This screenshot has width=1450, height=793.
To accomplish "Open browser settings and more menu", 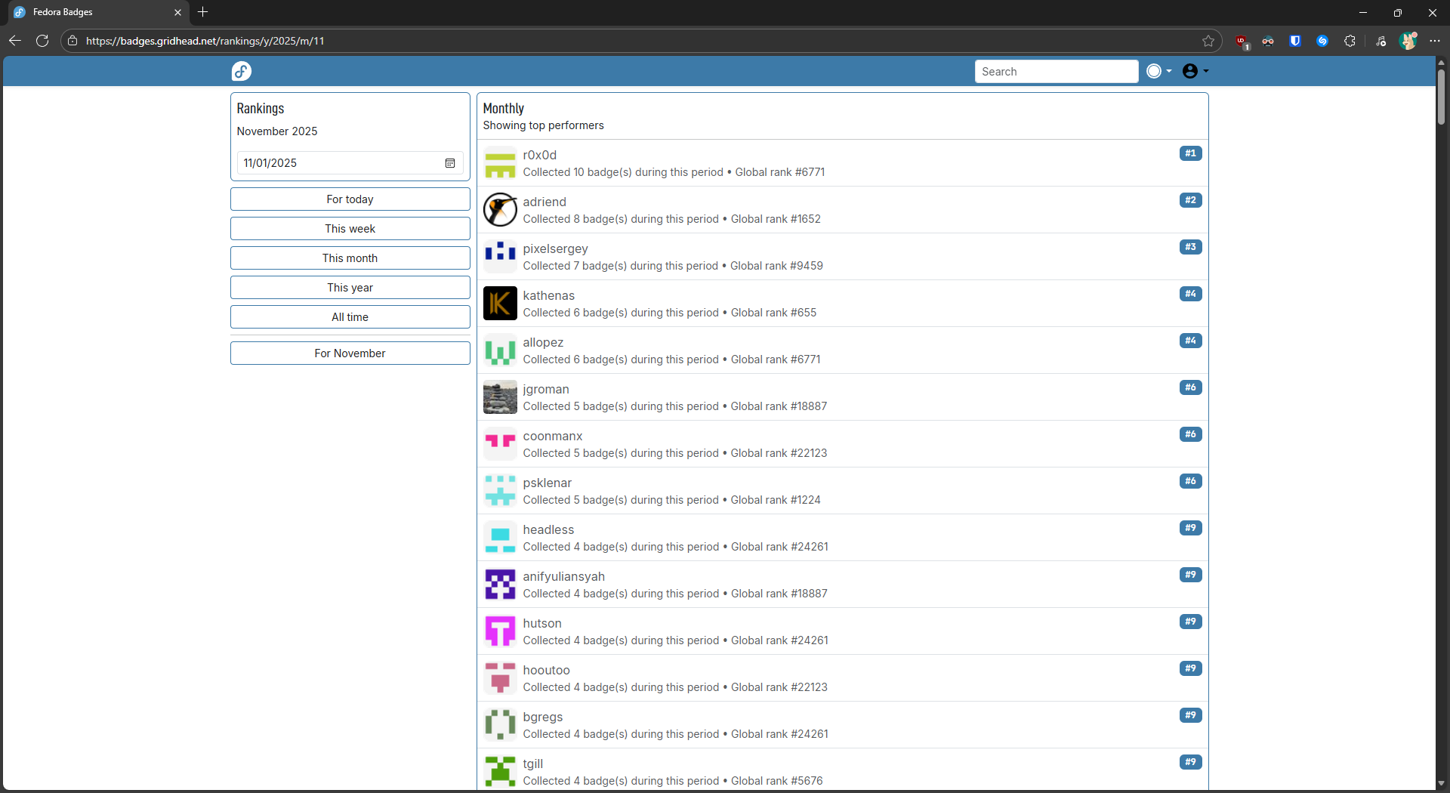I will point(1435,41).
